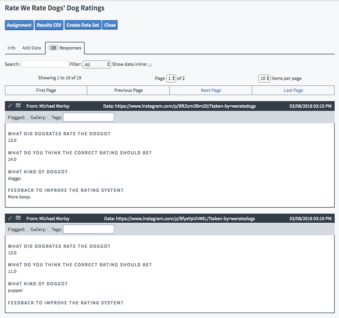The image size is (339, 318).
Task: Switch to the Add Data tab
Action: click(31, 48)
